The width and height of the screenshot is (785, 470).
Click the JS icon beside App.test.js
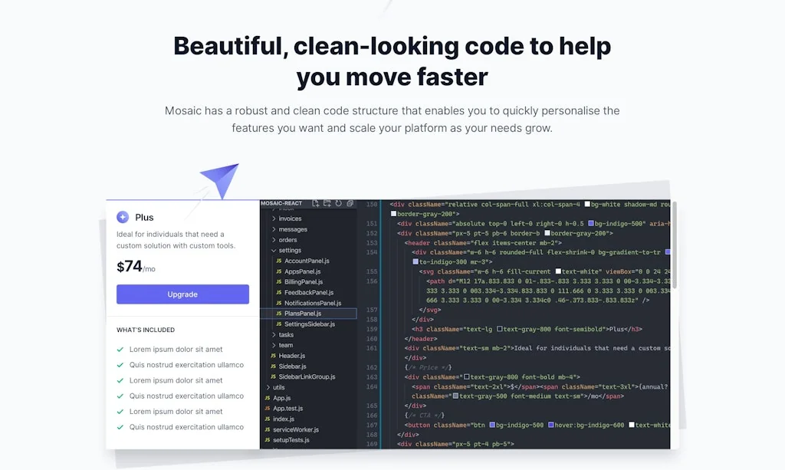pyautogui.click(x=268, y=409)
